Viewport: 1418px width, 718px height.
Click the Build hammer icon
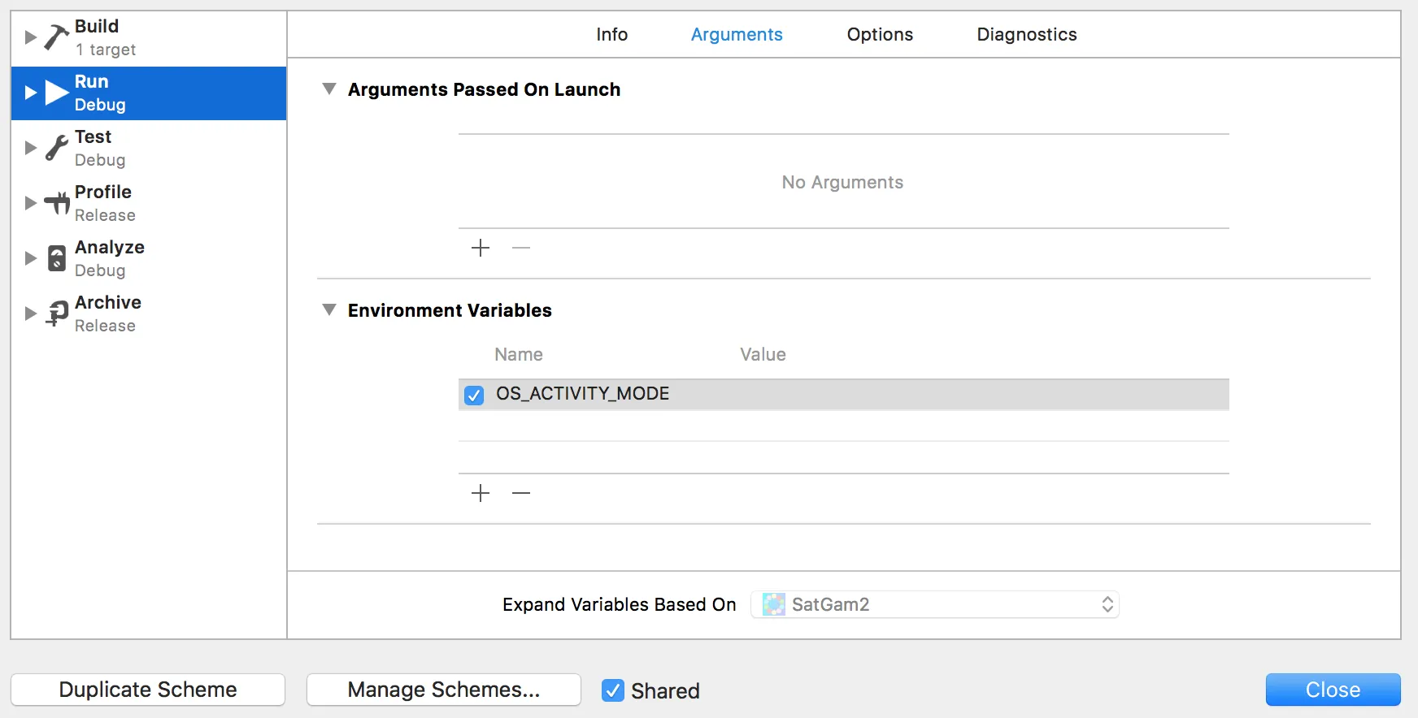click(56, 37)
